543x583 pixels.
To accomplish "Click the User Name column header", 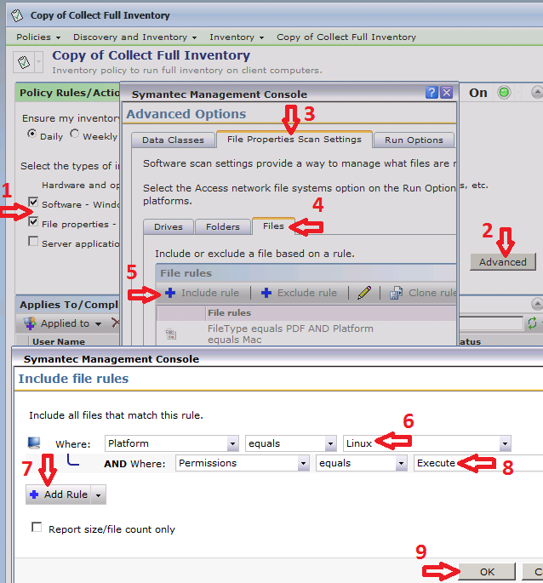I will point(59,341).
